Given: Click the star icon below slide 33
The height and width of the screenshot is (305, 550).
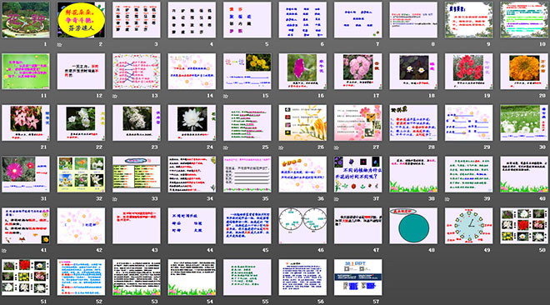Looking at the screenshot, I should tap(115, 199).
